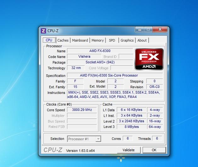Screen dimensions: 198x167
Task: Switch to the Caches tab
Action: 63,40
